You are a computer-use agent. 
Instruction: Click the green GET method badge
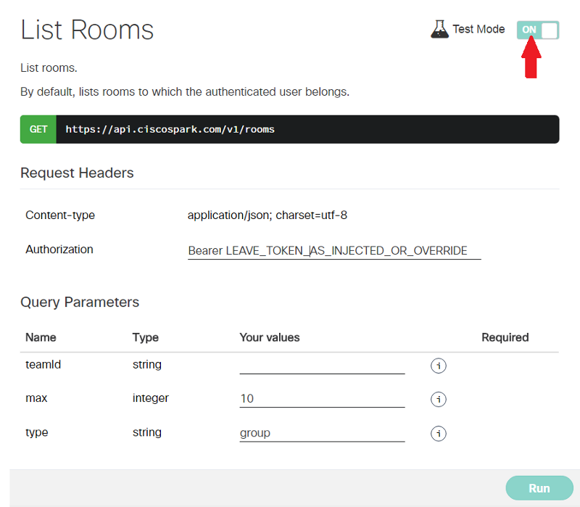38,129
